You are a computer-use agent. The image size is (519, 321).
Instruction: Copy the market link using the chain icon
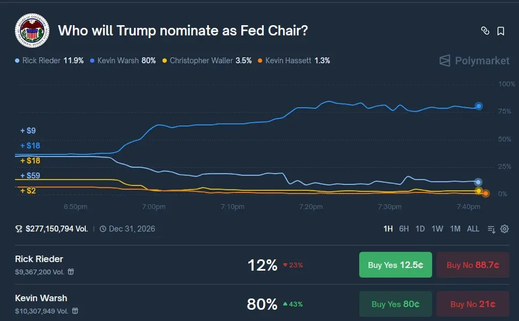point(485,31)
